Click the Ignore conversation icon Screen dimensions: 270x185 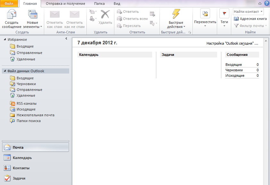pos(92,12)
